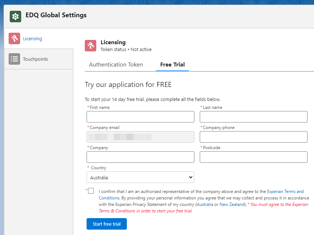314x235 pixels.
Task: Click the EDQ Global Settings gear icon
Action: point(15,17)
